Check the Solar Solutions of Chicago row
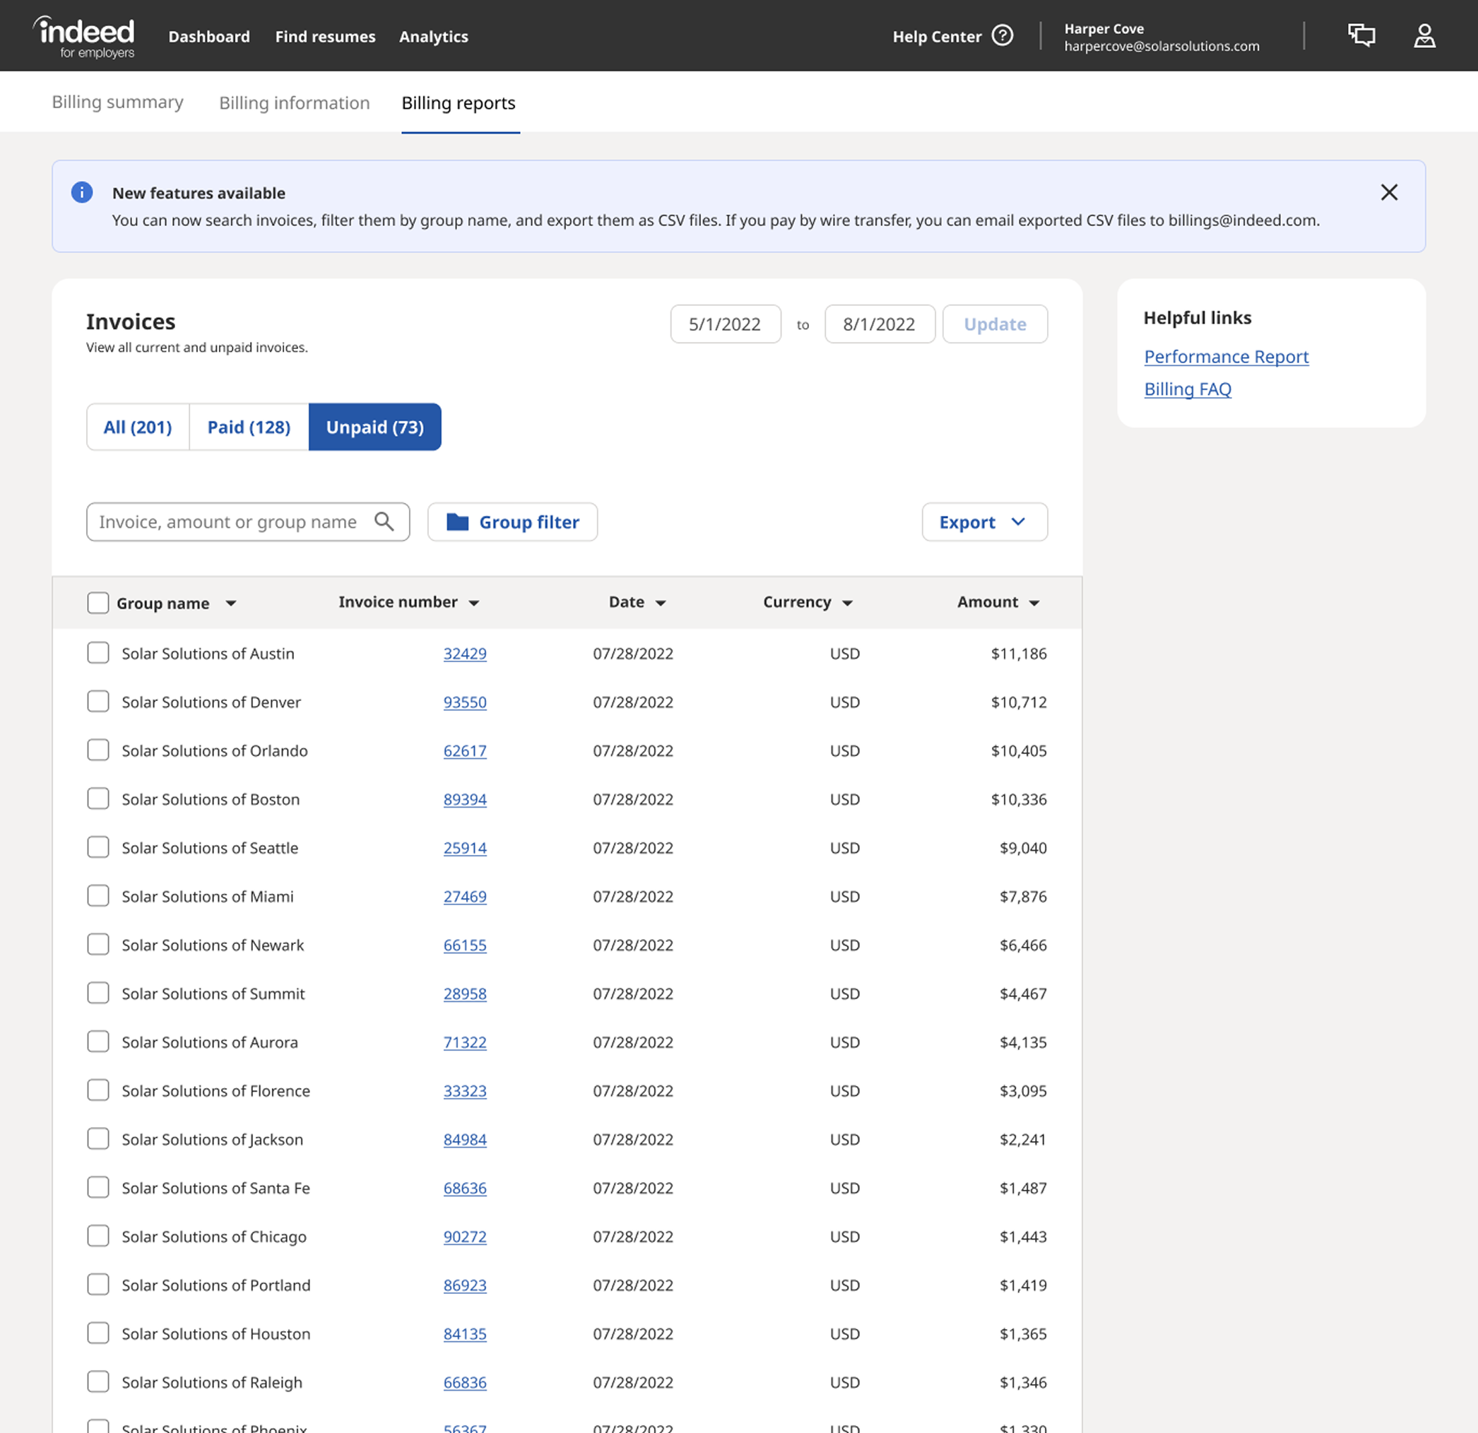The image size is (1478, 1433). 98,1235
